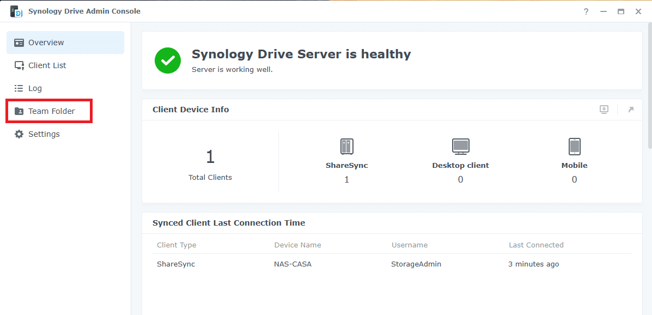Viewport: 652px width, 315px height.
Task: Click the Synology Drive app logo
Action: point(16,11)
